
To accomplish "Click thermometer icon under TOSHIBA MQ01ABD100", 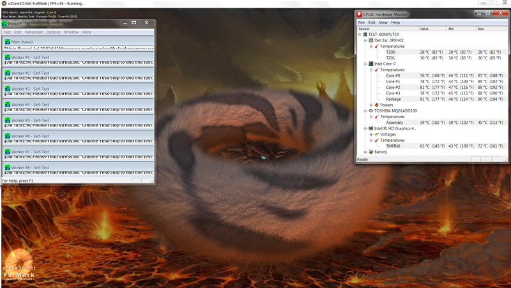I will pos(377,116).
